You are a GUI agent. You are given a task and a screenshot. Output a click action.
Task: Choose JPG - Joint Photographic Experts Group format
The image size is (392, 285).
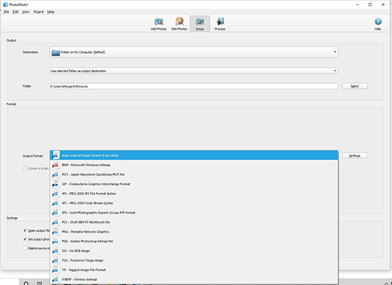coord(194,212)
